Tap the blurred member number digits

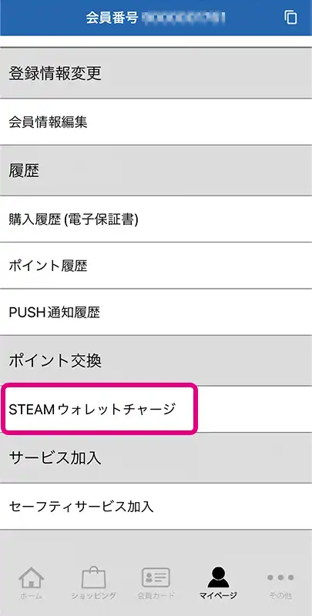click(184, 17)
